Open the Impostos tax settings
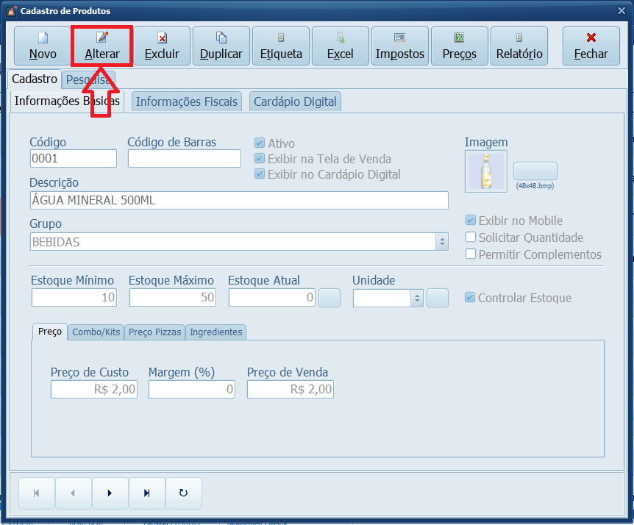This screenshot has width=634, height=525. (x=400, y=46)
